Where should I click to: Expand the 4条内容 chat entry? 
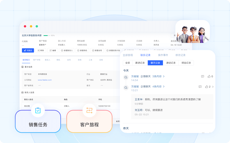click(158, 86)
